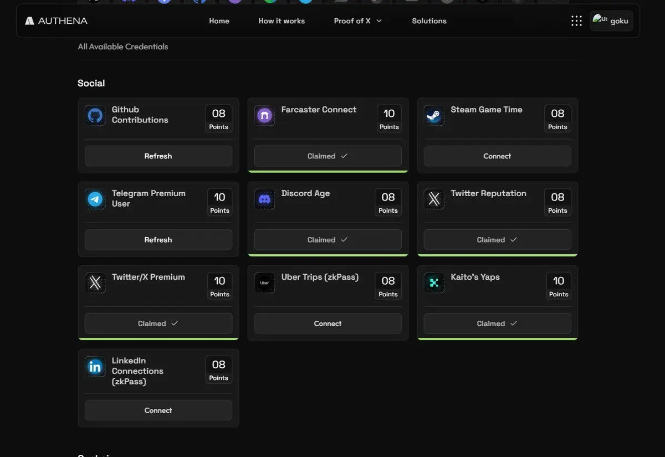Viewport: 665px width, 457px height.
Task: Click the Telegram Premium User icon
Action: click(x=95, y=199)
